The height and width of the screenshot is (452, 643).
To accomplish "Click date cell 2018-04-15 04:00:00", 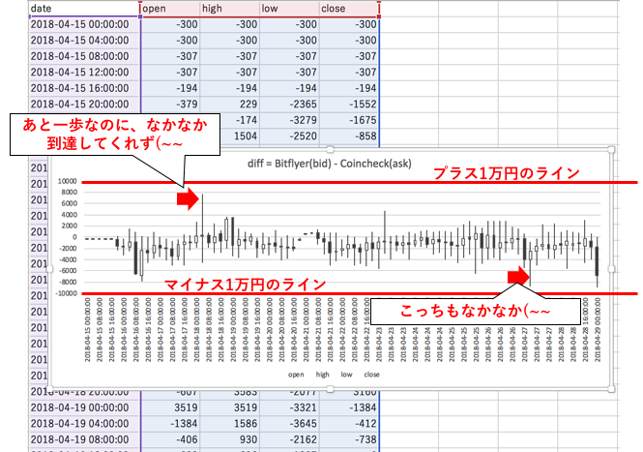I will (84, 41).
